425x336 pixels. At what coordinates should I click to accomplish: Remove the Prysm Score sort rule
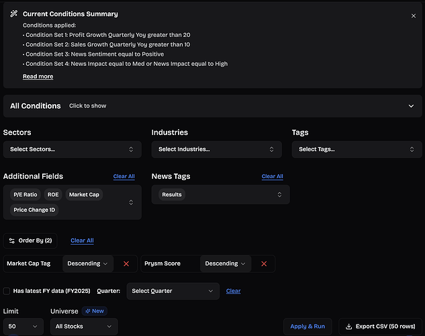(x=264, y=264)
